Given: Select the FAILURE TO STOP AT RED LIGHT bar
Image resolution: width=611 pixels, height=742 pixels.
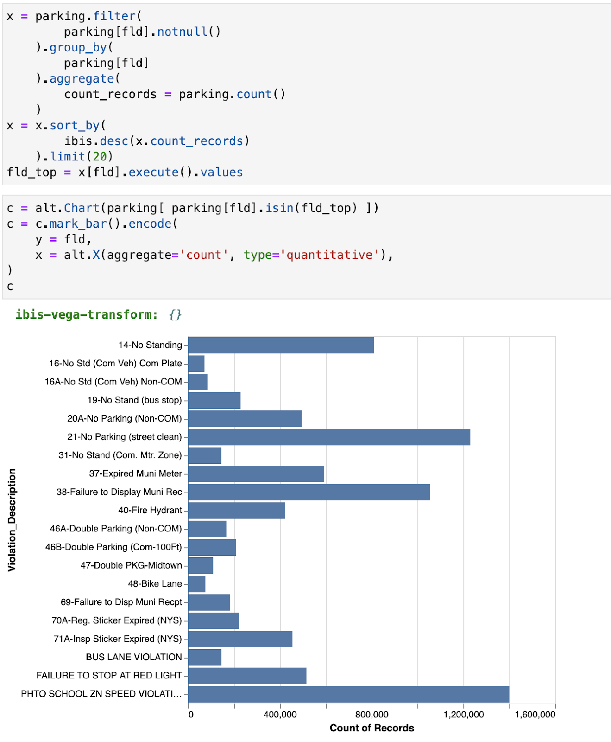Looking at the screenshot, I should coord(247,676).
